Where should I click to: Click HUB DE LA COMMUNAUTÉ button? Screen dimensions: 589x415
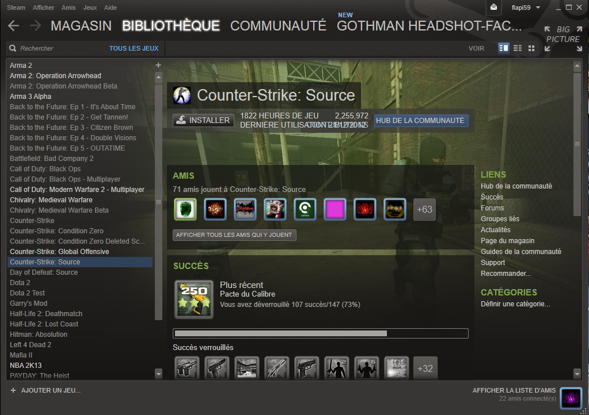tap(420, 121)
